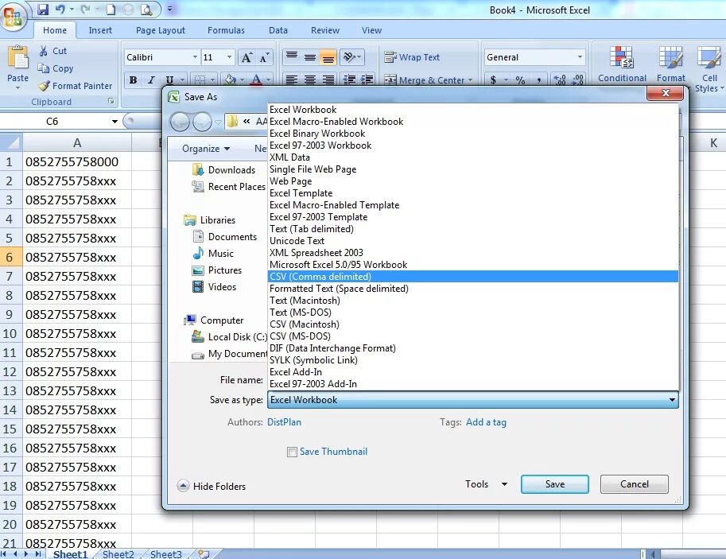Image resolution: width=726 pixels, height=559 pixels.
Task: Click Align Text Left icon
Action: coord(292,80)
